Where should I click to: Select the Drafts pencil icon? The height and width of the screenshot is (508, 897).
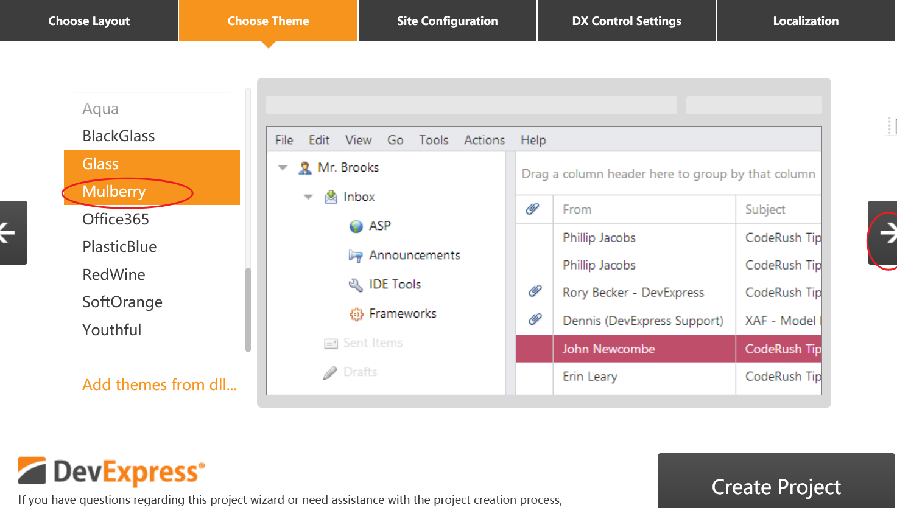(329, 372)
